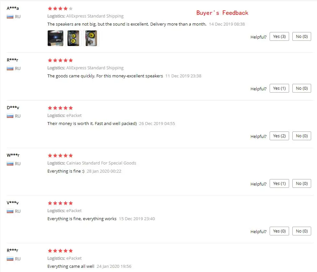Screen dimensions: 317x272
Task: Click No (0) on D***v's review
Action: coord(302,136)
